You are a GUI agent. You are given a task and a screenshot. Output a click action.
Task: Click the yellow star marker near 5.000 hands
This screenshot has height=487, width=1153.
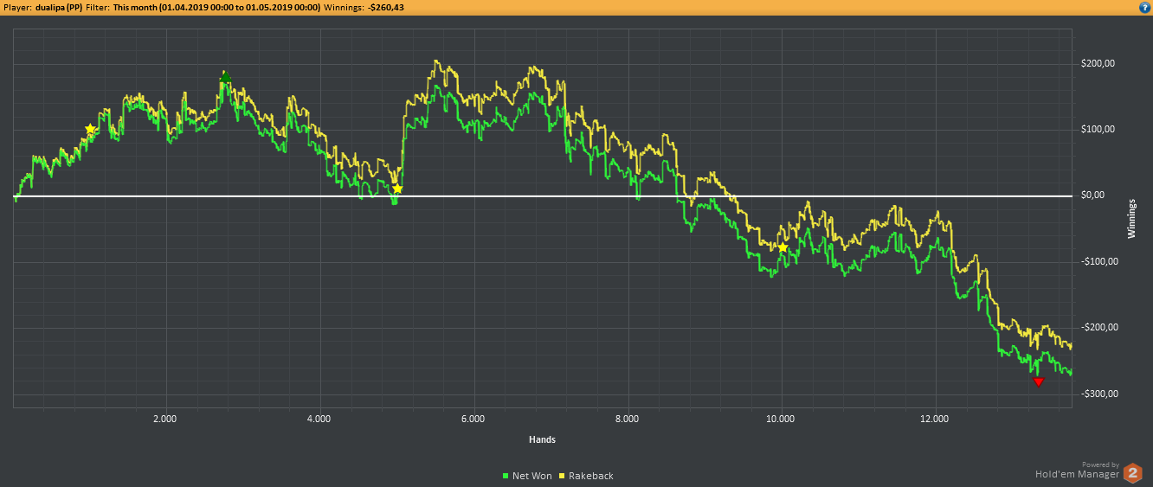(x=397, y=189)
